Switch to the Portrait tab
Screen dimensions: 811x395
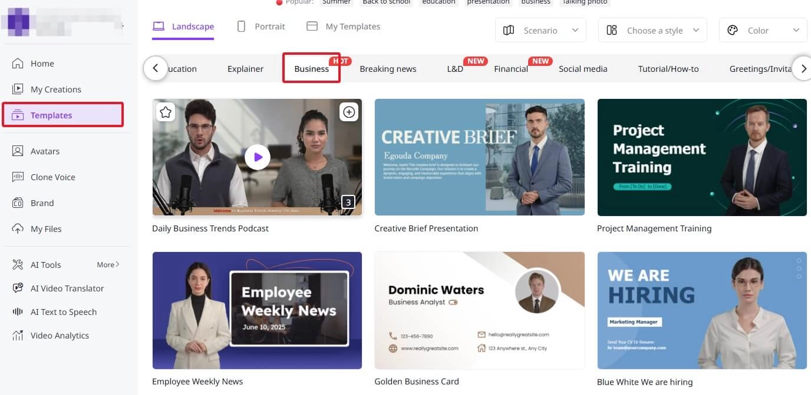pyautogui.click(x=261, y=26)
